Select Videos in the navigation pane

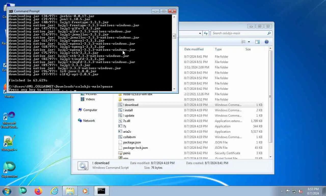[x=90, y=99]
